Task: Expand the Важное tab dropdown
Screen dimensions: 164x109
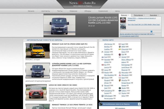Action: point(128,15)
